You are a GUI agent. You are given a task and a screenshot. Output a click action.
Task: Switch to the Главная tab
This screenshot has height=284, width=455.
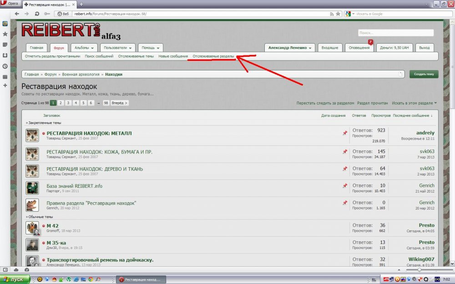point(36,48)
